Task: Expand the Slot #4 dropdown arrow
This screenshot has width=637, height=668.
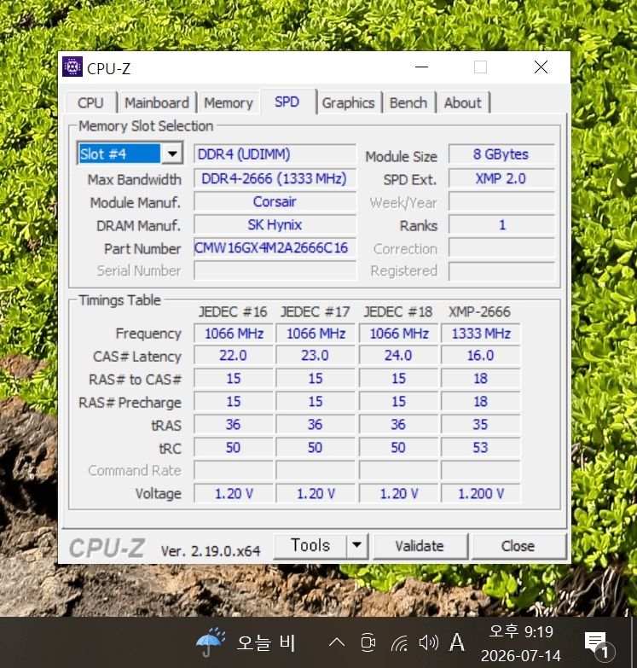Action: pyautogui.click(x=172, y=154)
